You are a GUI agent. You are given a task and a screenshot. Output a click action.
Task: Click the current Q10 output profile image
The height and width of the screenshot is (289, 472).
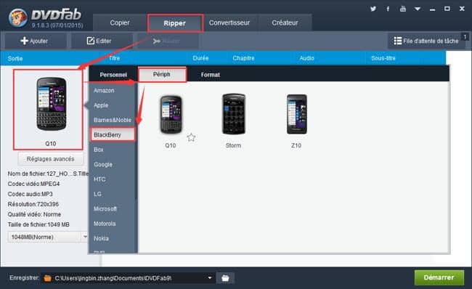[51, 104]
